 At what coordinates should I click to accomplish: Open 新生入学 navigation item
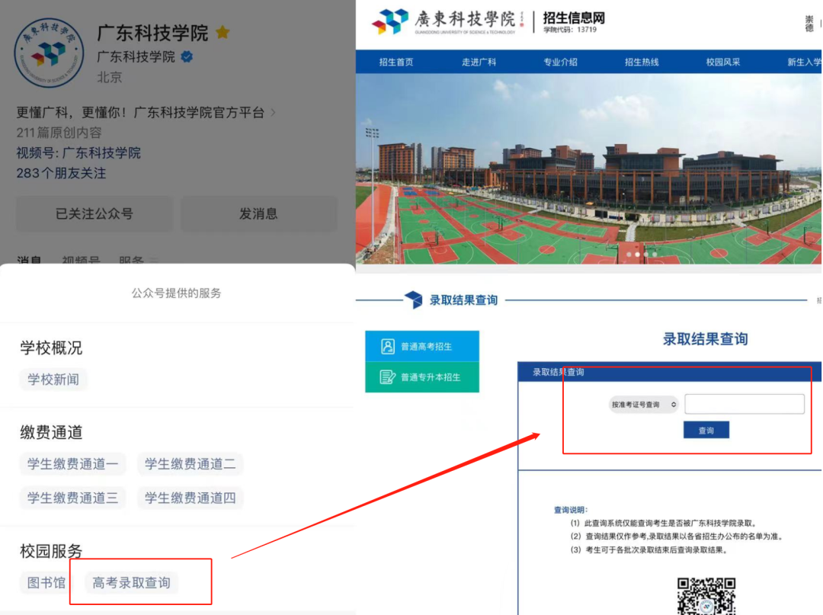click(x=804, y=62)
